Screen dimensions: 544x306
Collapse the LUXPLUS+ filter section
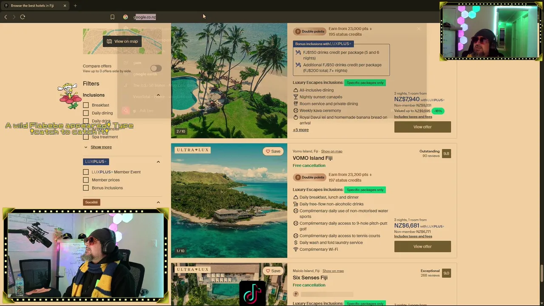(158, 161)
